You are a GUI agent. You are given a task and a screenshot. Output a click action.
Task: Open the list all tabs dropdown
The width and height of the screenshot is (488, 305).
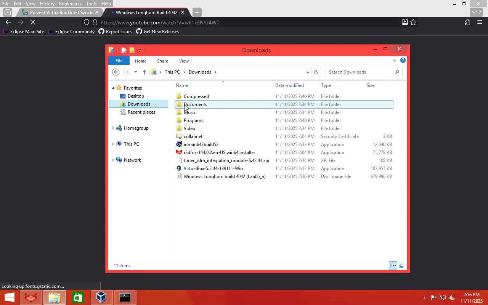(477, 12)
